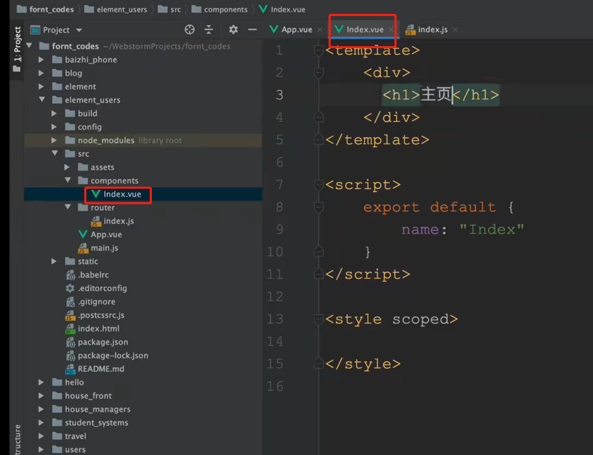Select the package-lock.json file
The image size is (593, 455).
(x=107, y=356)
